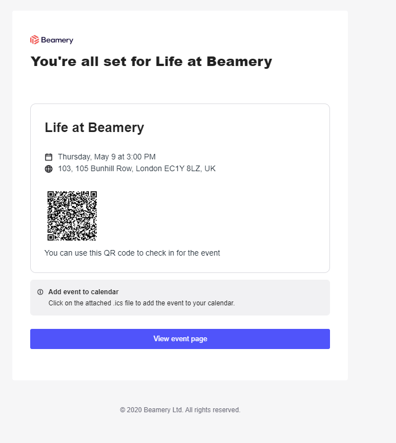Click the .ics file instruction text
Viewport: 396px width, 443px height.
142,303
